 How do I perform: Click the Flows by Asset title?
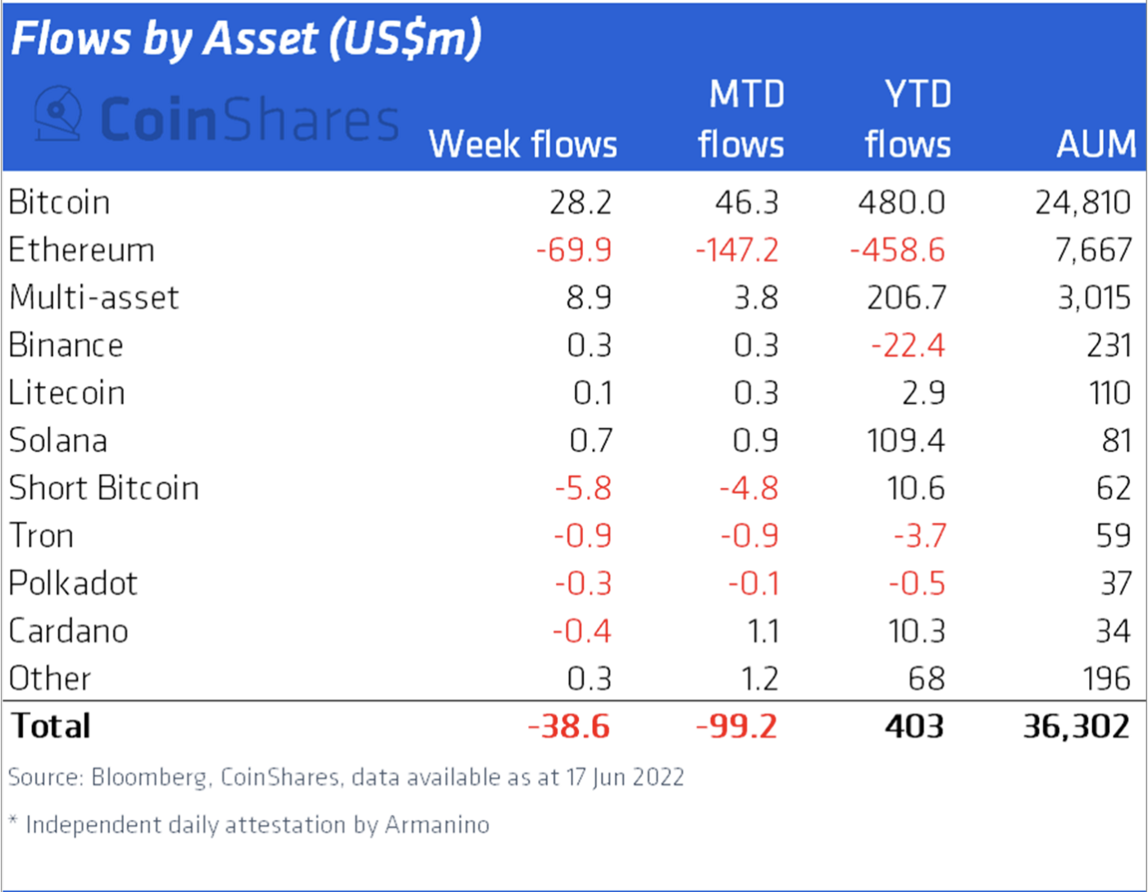click(x=247, y=39)
